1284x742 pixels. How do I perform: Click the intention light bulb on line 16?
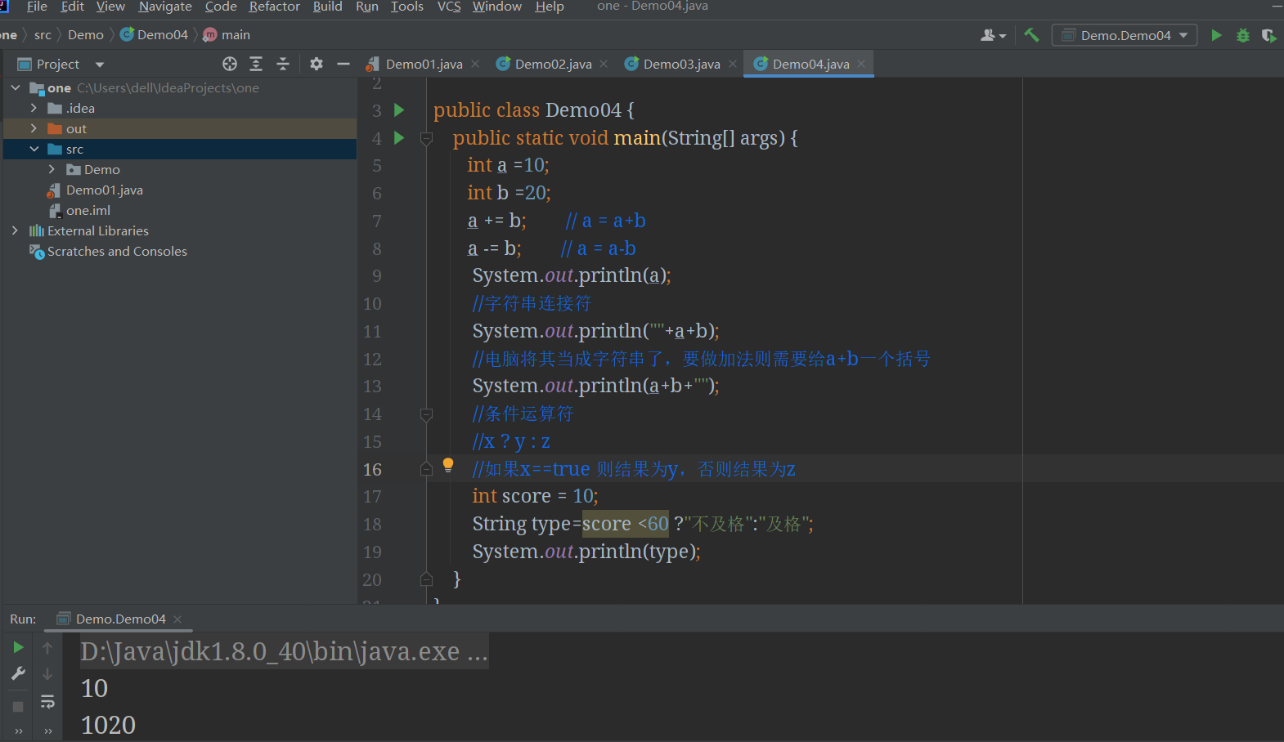[x=448, y=465]
